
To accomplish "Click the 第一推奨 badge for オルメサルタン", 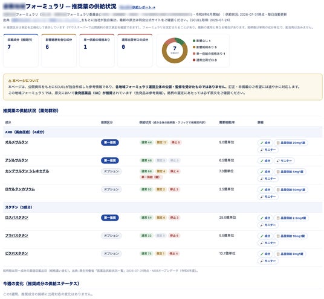I will coord(110,142).
